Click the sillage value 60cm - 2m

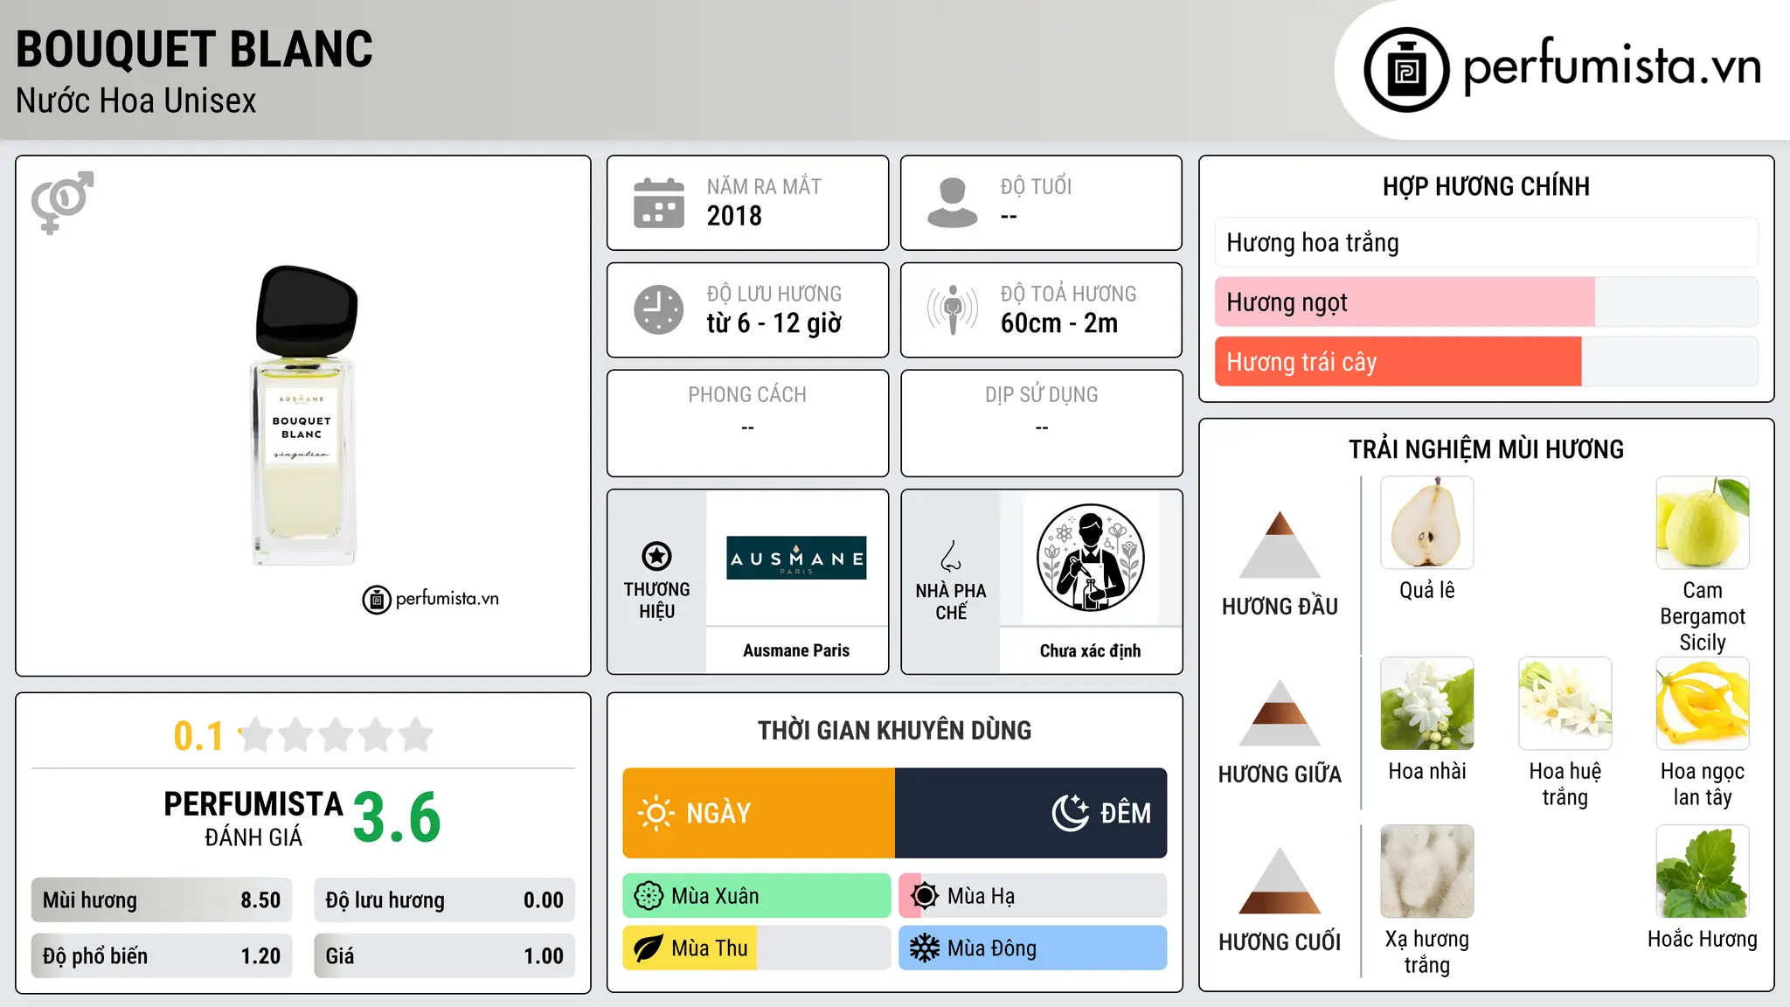pos(1059,323)
